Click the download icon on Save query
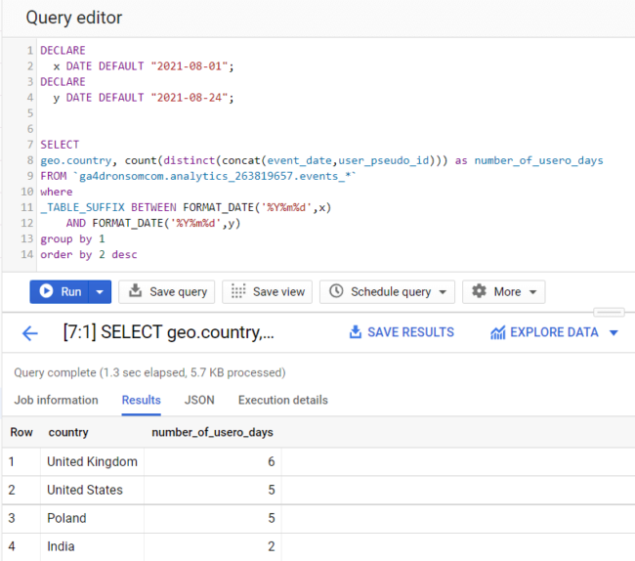The height and width of the screenshot is (561, 635). (135, 291)
